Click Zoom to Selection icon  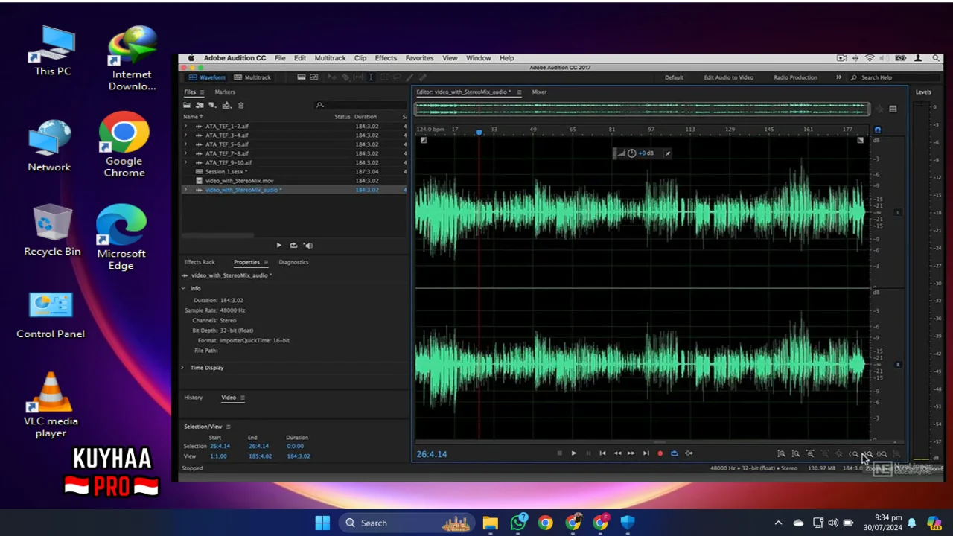(882, 453)
